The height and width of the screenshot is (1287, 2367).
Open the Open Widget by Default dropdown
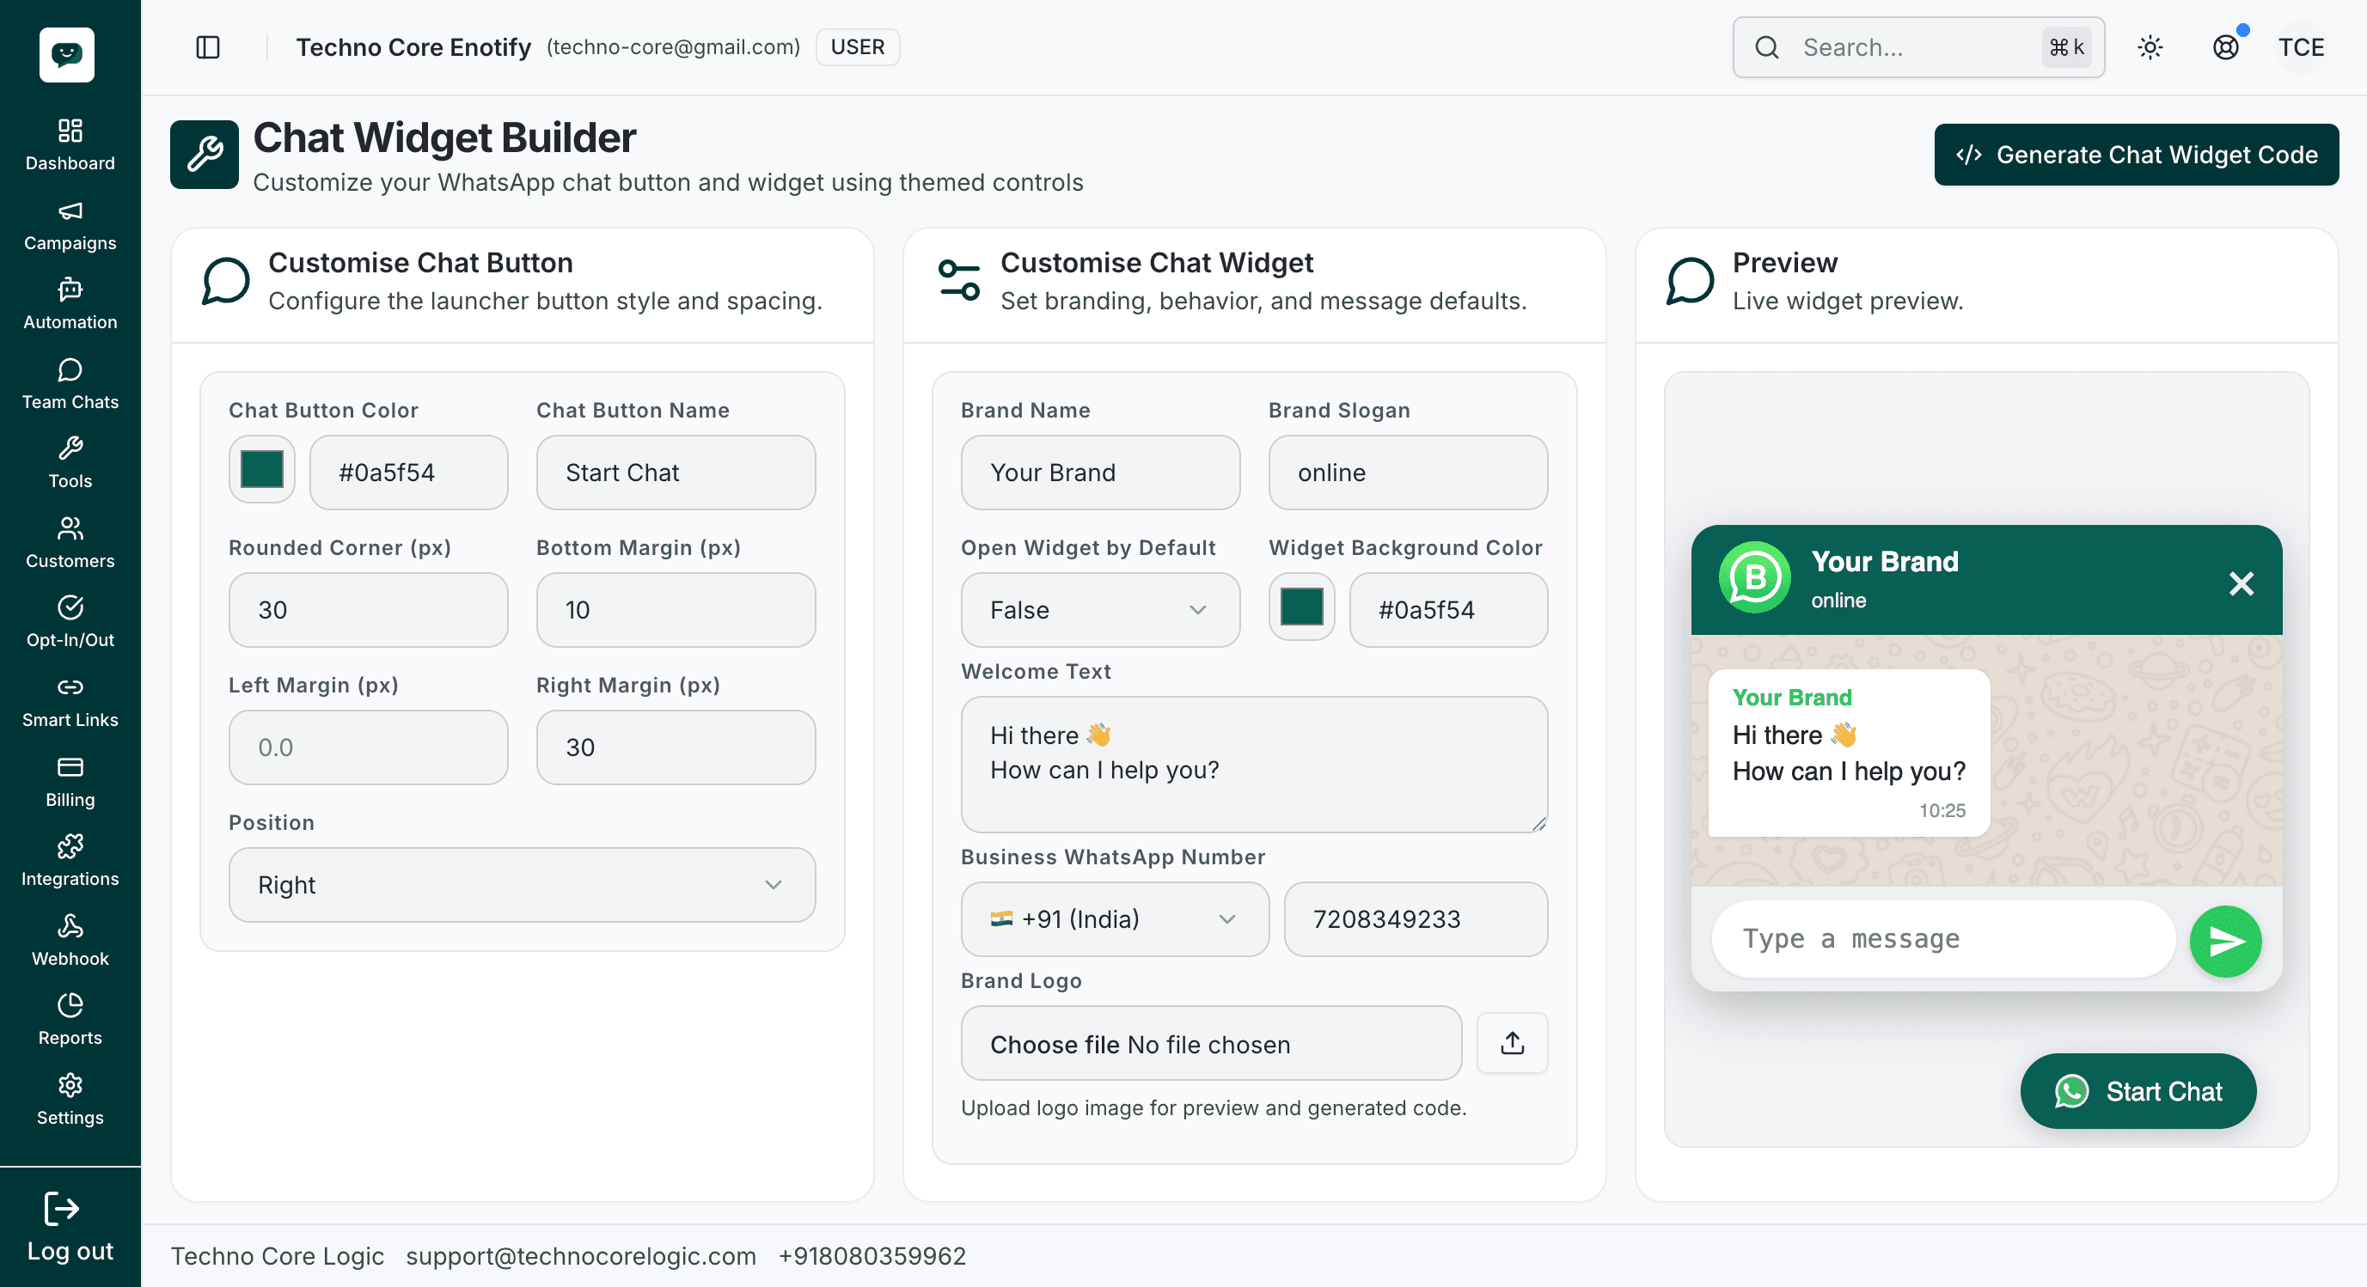[1100, 610]
